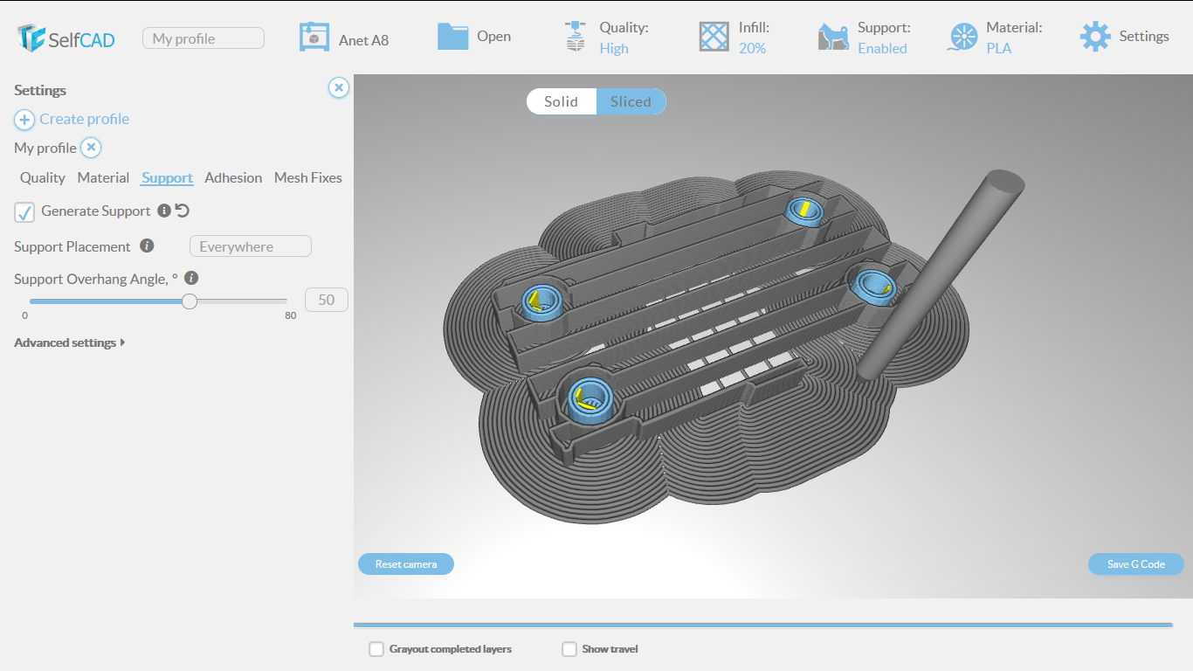Screen dimensions: 1193x671
Task: Open the My profile dropdown in header
Action: click(203, 38)
